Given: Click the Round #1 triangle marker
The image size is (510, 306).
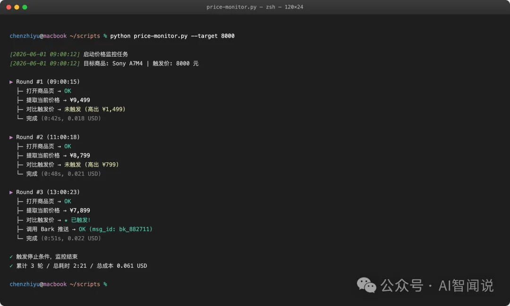Looking at the screenshot, I should pyautogui.click(x=11, y=82).
